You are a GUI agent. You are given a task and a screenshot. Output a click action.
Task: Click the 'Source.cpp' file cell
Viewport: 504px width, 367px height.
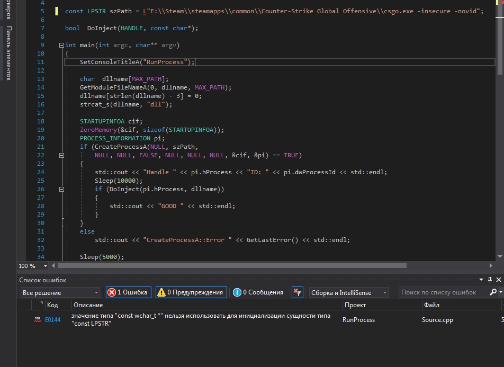click(x=437, y=320)
